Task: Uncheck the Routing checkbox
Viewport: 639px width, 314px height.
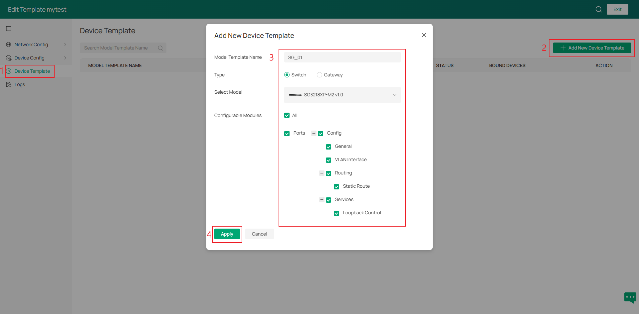Action: coord(328,173)
